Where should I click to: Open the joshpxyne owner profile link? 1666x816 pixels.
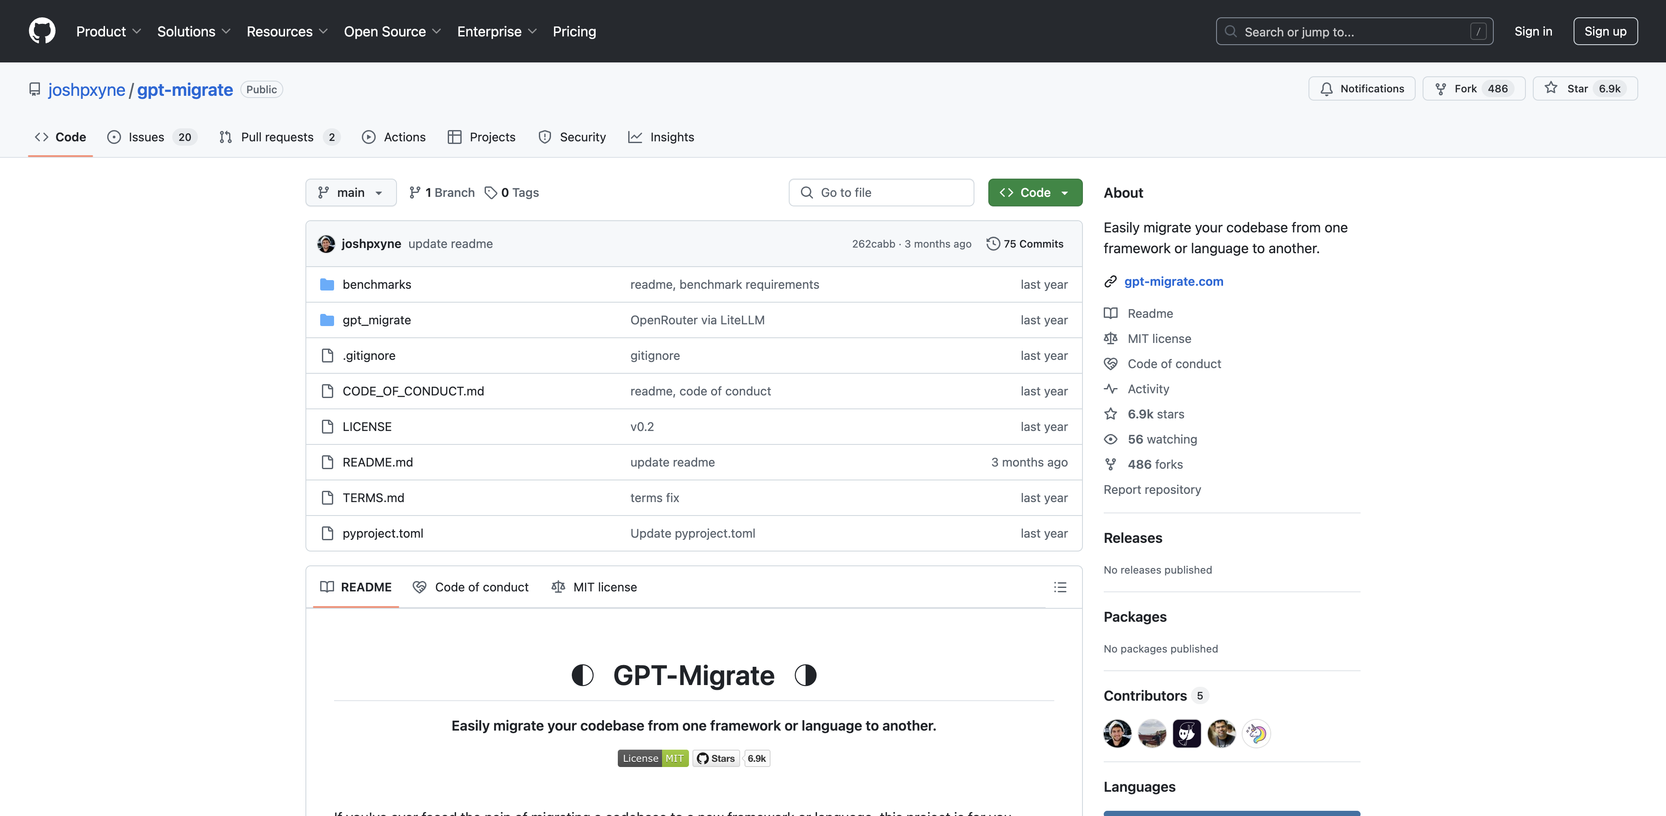tap(87, 89)
